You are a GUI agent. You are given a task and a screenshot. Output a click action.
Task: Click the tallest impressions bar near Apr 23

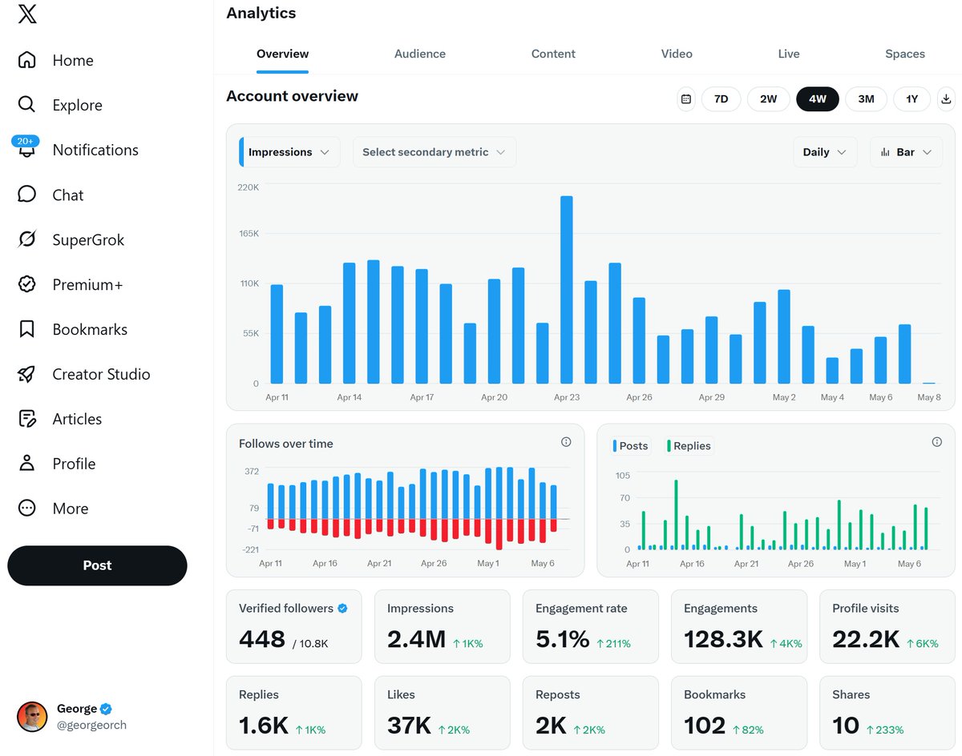(x=566, y=290)
